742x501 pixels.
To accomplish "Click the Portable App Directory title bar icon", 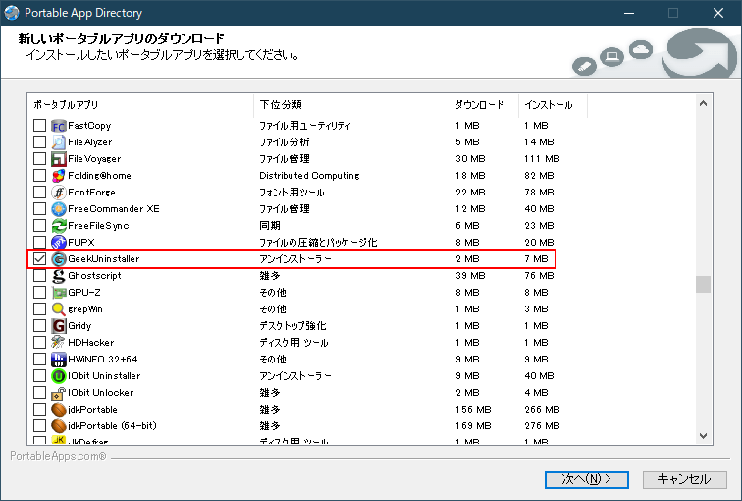I will tap(12, 13).
